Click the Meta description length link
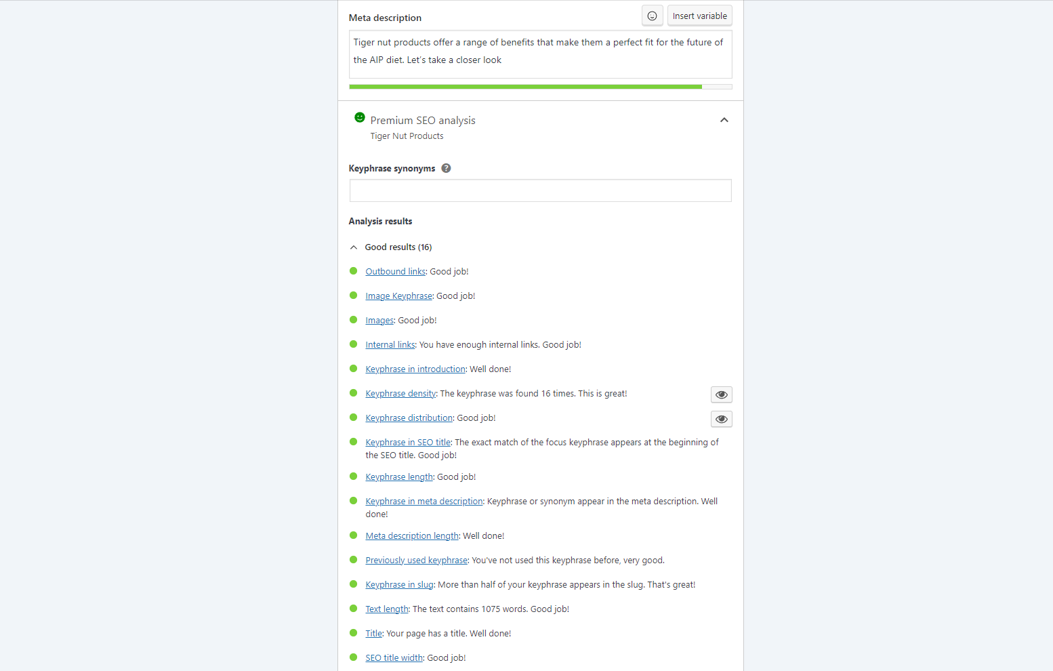 [x=412, y=535]
